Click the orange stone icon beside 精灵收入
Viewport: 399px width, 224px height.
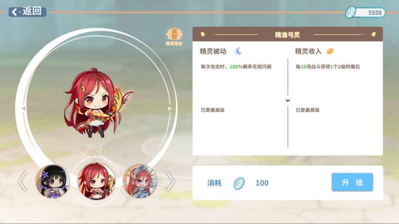(x=330, y=51)
